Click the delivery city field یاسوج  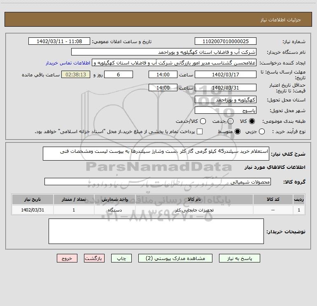tap(226, 110)
